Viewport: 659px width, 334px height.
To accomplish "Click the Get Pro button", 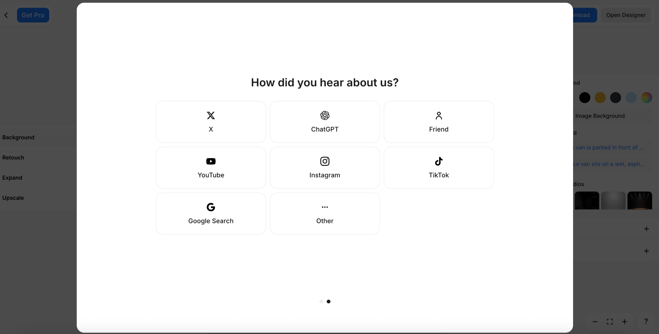I will pyautogui.click(x=33, y=15).
